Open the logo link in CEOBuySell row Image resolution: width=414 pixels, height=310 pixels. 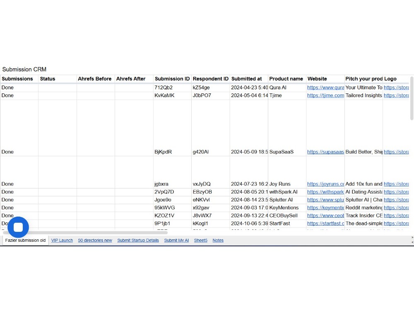coord(396,216)
